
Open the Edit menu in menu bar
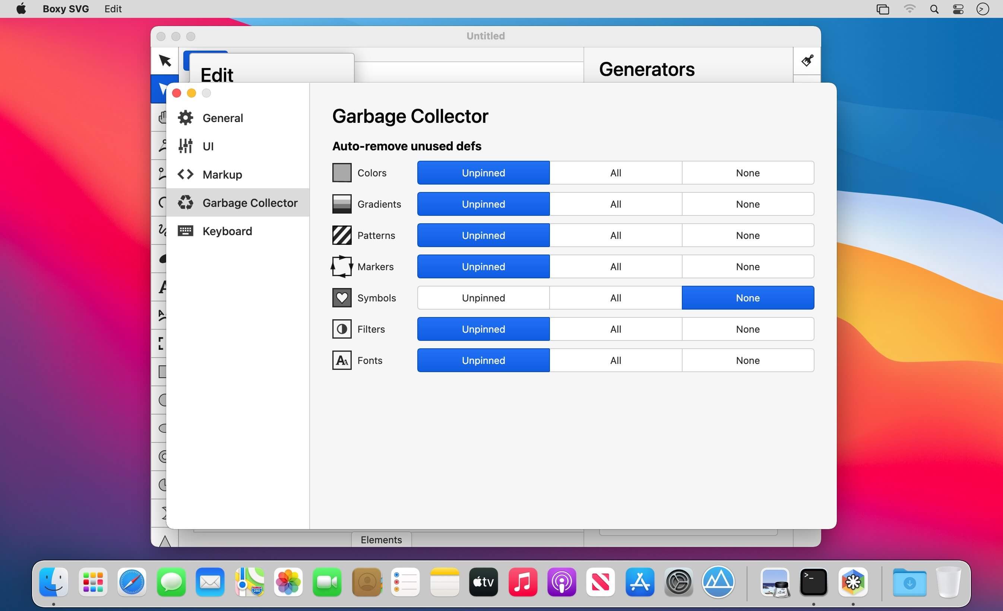113,9
